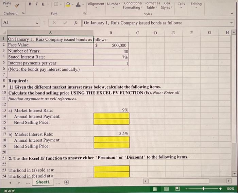The height and width of the screenshot is (193, 238).
Task: Select cell B4 containing 7%
Action: point(111,57)
